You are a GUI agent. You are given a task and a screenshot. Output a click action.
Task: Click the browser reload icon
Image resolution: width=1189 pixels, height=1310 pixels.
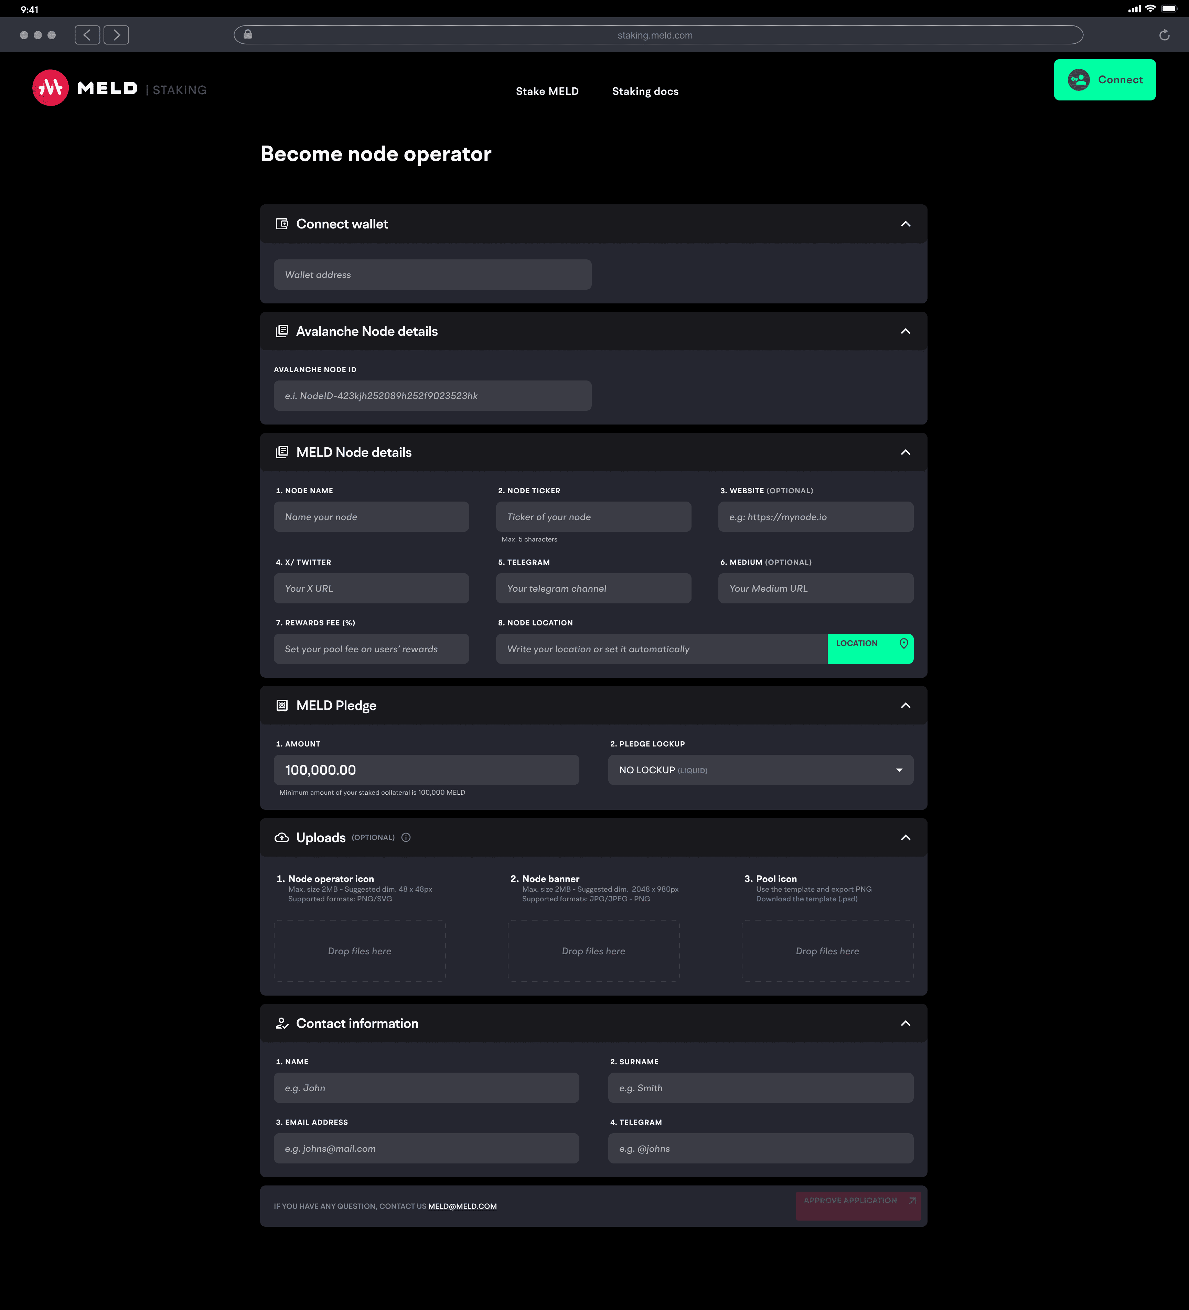pyautogui.click(x=1164, y=35)
